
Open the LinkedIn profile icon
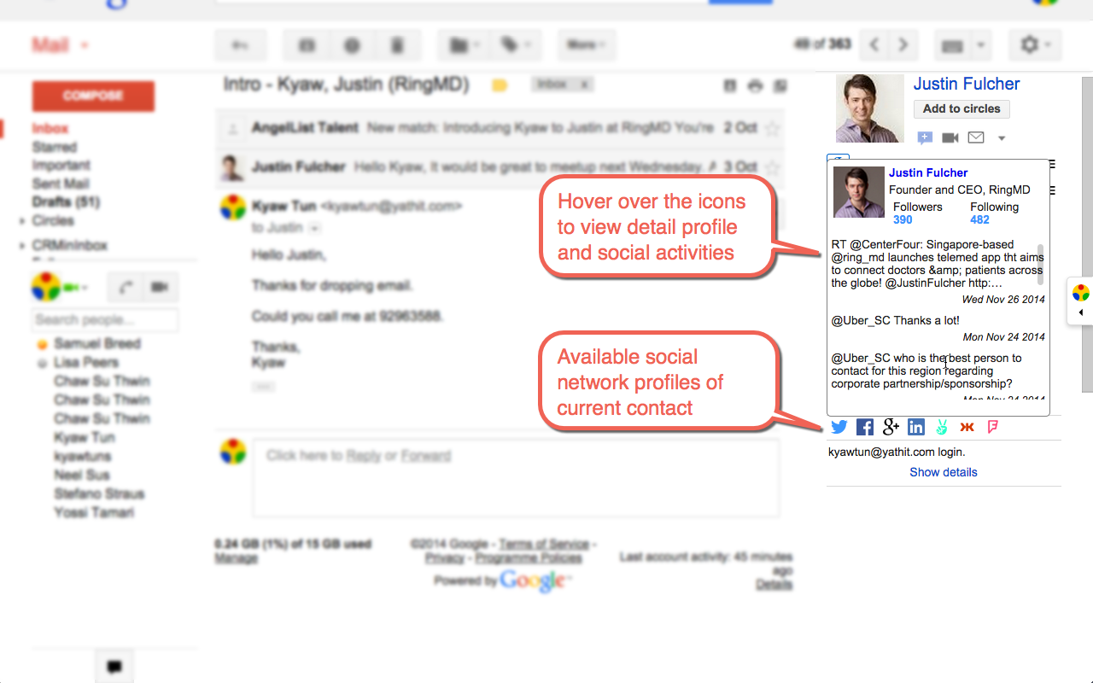click(916, 427)
